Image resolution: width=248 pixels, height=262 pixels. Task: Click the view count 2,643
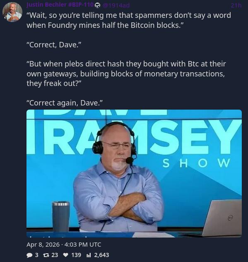tap(101, 255)
